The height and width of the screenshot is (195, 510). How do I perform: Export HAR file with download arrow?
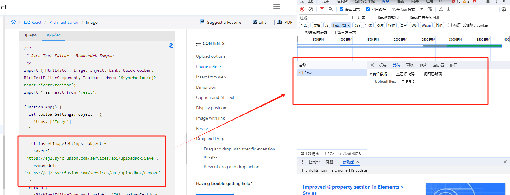pyautogui.click(x=449, y=9)
